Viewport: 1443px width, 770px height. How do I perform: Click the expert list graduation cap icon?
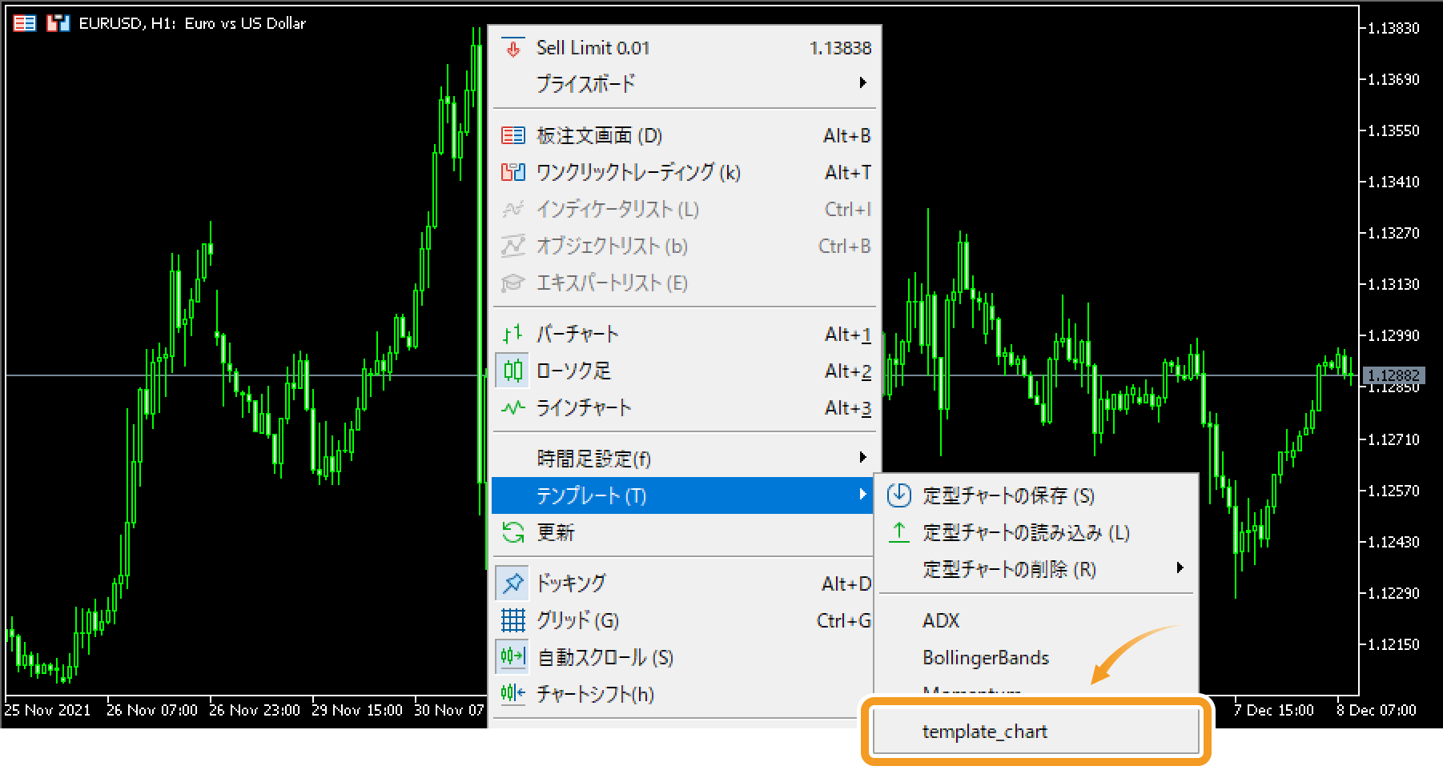[513, 283]
